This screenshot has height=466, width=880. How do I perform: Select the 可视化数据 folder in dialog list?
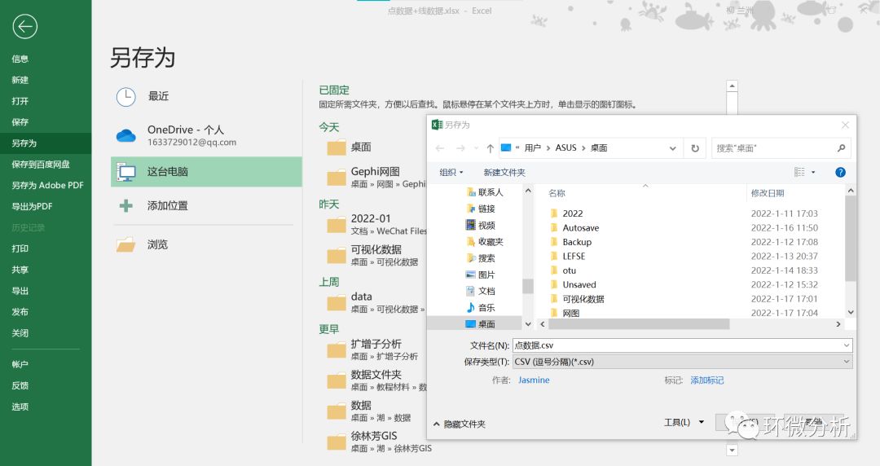pos(583,299)
